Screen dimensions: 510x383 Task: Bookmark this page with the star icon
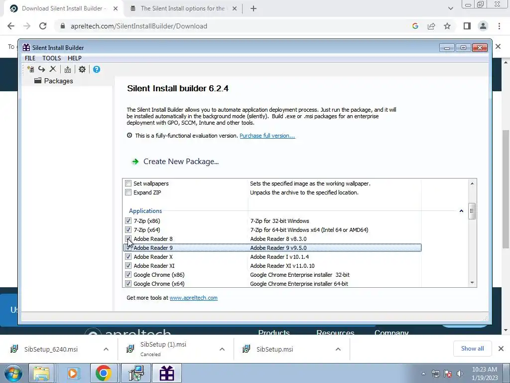[447, 26]
